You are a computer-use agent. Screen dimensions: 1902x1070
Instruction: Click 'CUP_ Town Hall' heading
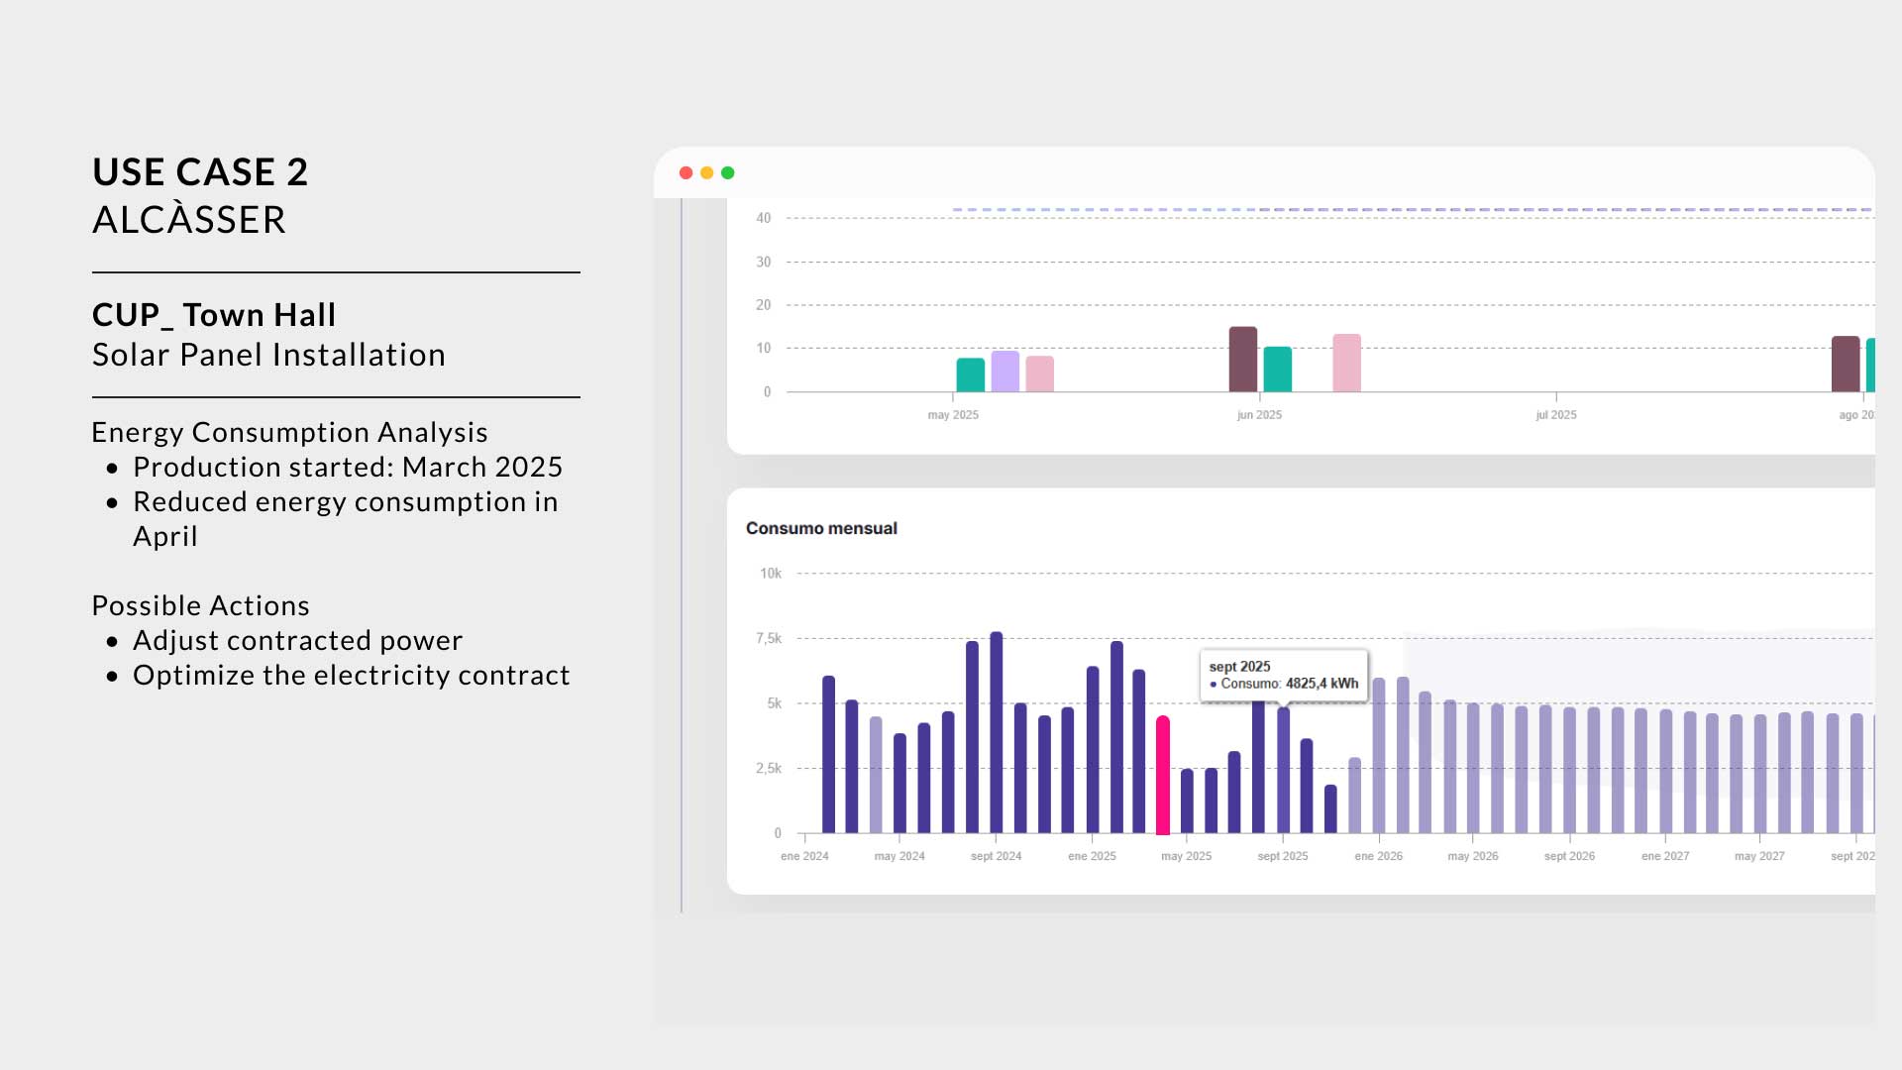[214, 315]
